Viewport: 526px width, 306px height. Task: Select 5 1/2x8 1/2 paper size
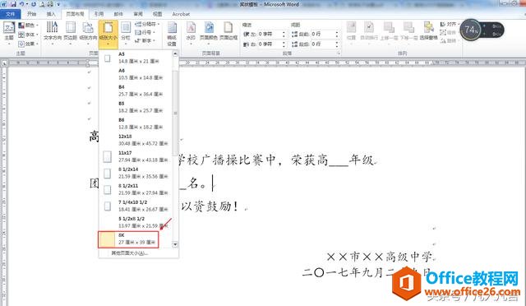pyautogui.click(x=136, y=222)
